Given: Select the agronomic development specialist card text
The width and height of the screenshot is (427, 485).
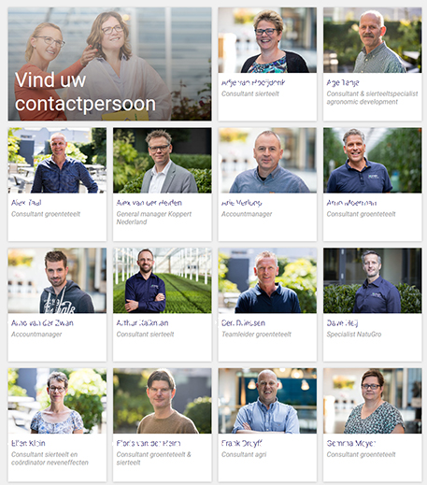Looking at the screenshot, I should point(372,97).
